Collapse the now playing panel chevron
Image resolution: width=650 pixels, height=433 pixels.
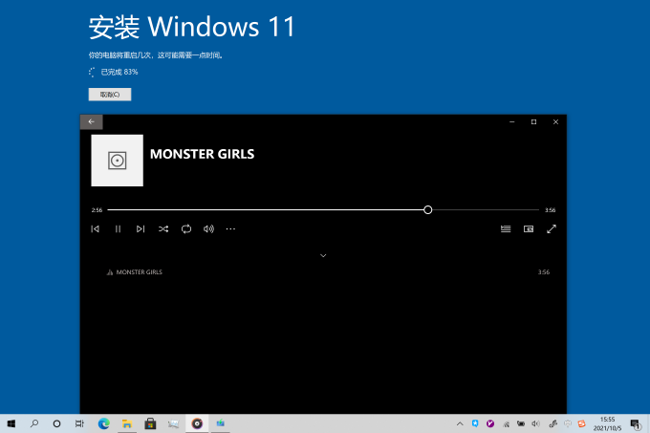tap(323, 255)
